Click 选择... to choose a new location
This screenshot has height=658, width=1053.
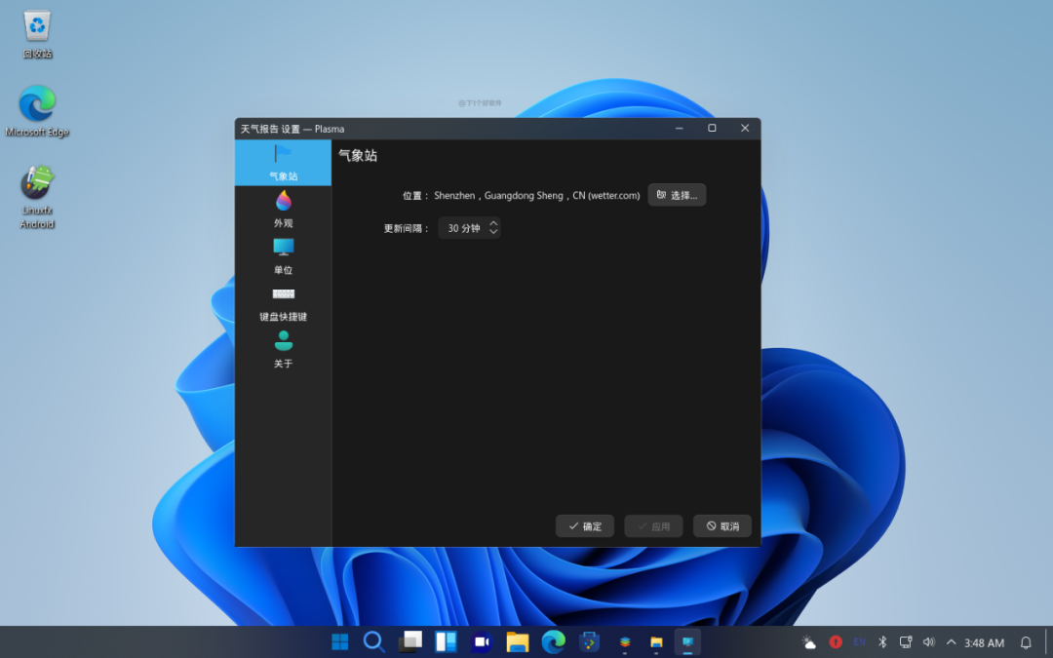[x=677, y=194]
